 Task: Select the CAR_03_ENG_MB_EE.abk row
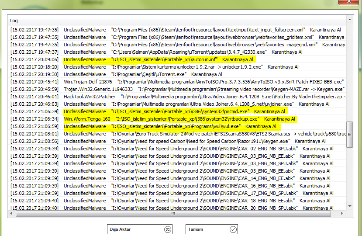point(177,156)
